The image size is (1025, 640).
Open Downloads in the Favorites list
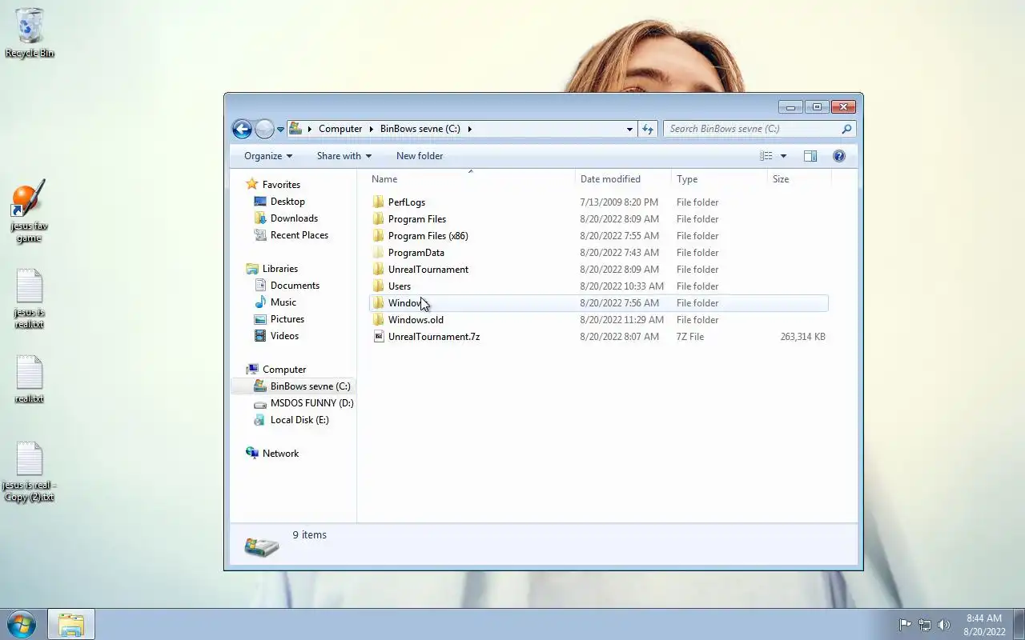[x=294, y=218]
